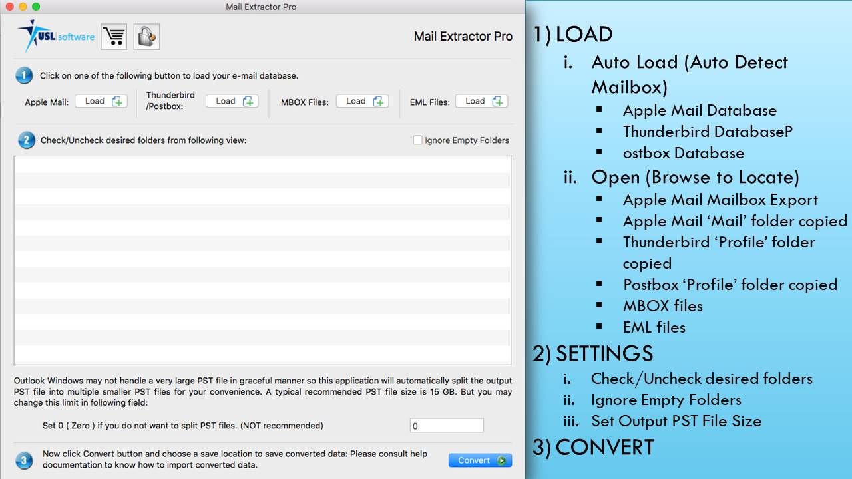The height and width of the screenshot is (479, 852).
Task: Click 'Check/Uncheck desired folders from following view' text
Action: point(143,140)
